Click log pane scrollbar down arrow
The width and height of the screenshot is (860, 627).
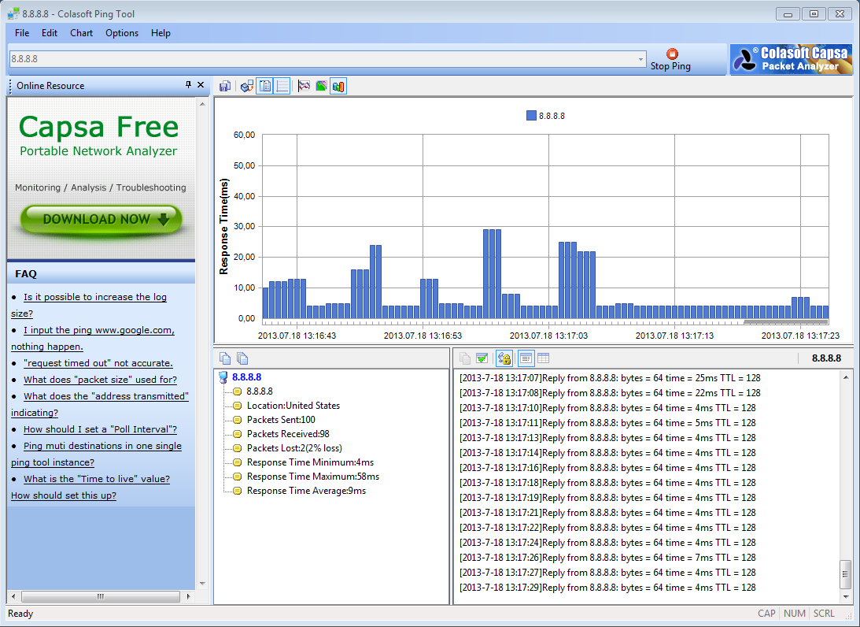(846, 596)
